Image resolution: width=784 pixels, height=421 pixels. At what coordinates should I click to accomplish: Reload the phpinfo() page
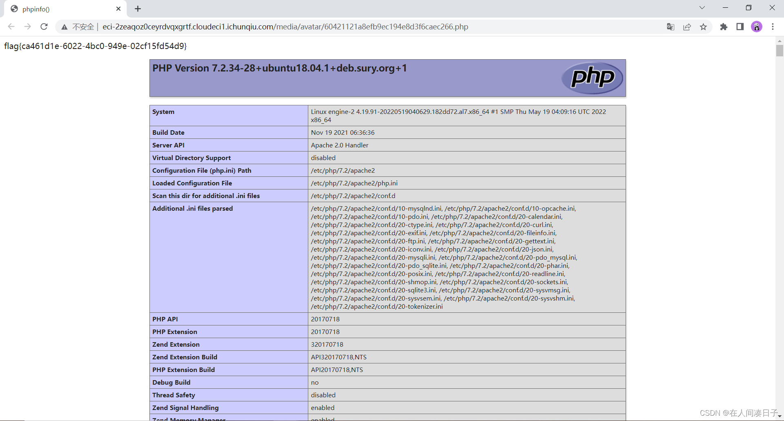(x=44, y=27)
